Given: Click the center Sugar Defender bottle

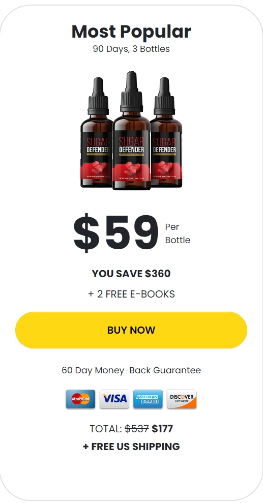Looking at the screenshot, I should pos(131,131).
